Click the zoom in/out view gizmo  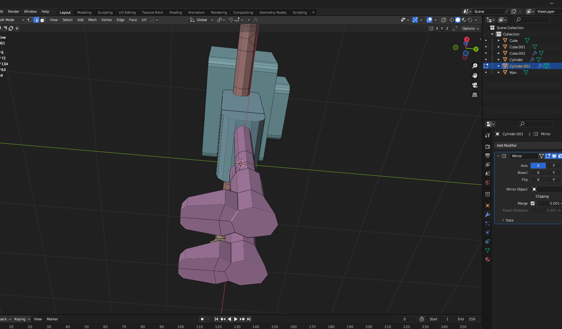coord(475,66)
